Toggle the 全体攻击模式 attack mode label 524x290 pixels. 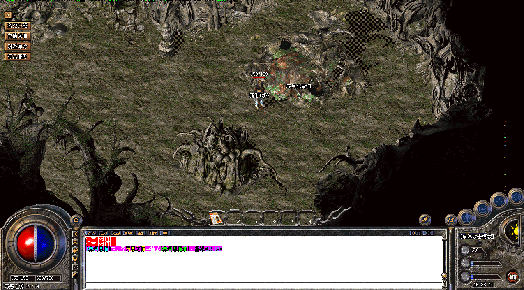pyautogui.click(x=477, y=237)
